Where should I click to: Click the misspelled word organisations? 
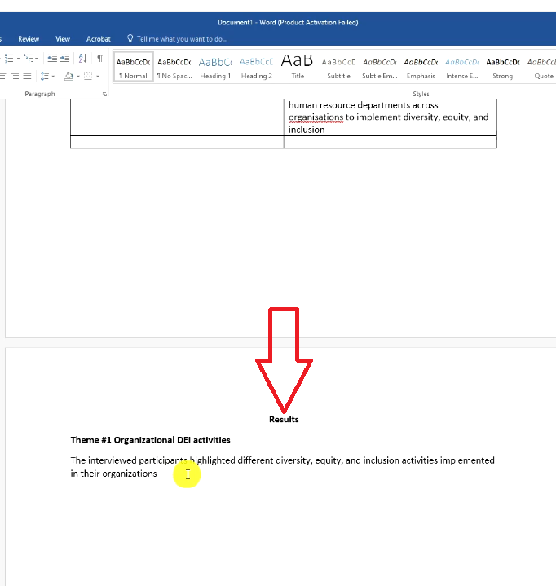(316, 117)
